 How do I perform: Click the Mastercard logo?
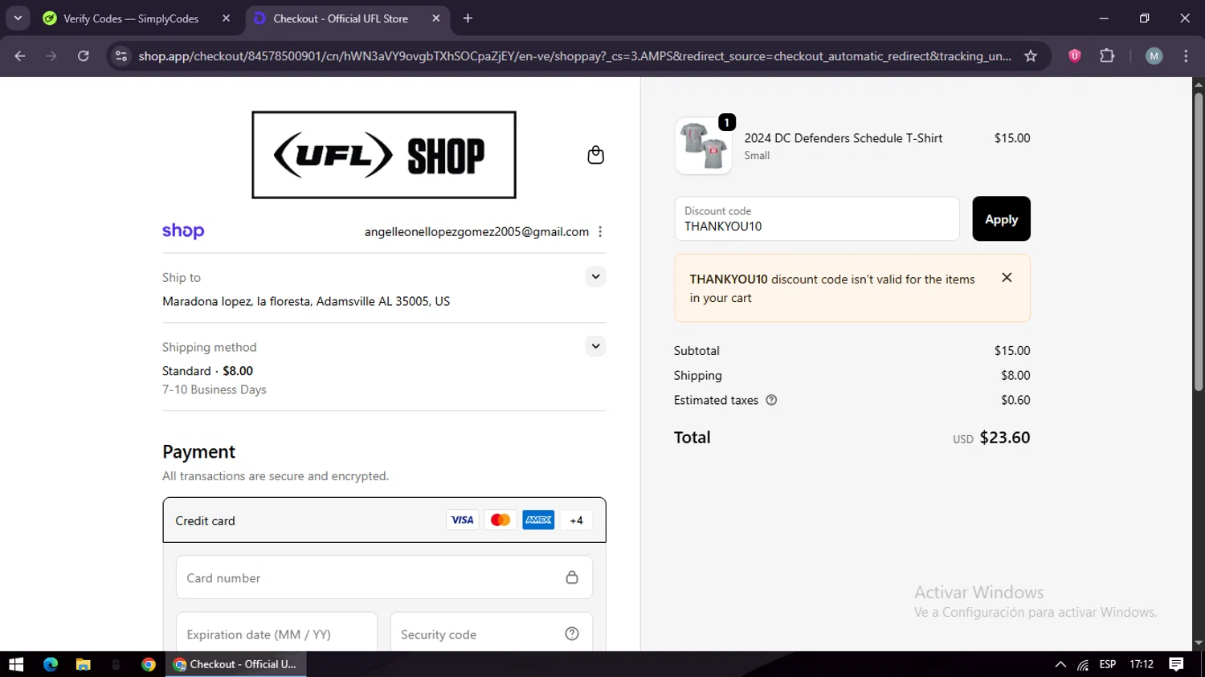click(500, 520)
